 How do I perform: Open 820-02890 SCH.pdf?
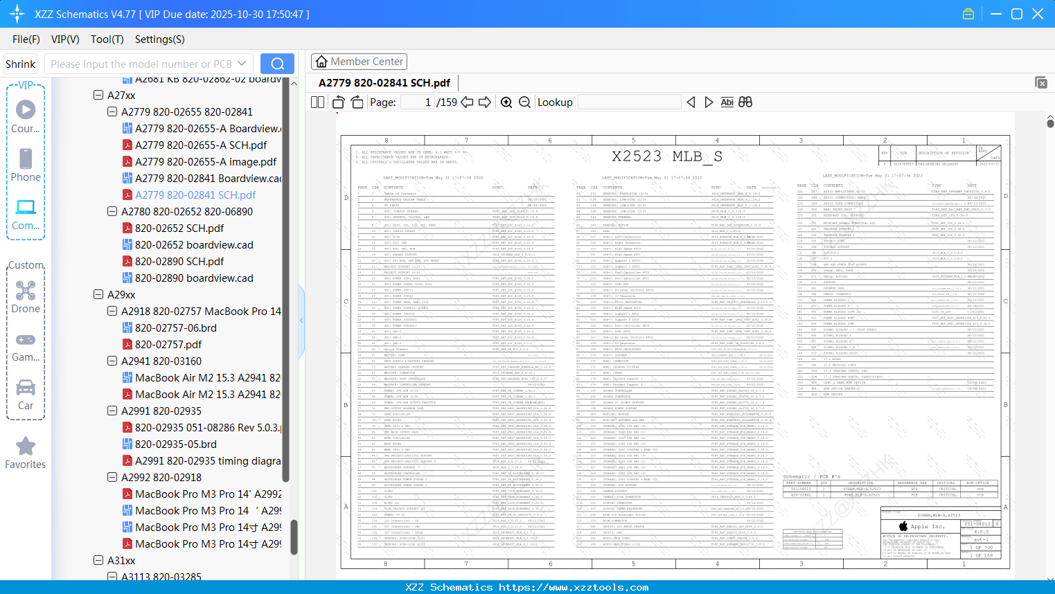179,261
